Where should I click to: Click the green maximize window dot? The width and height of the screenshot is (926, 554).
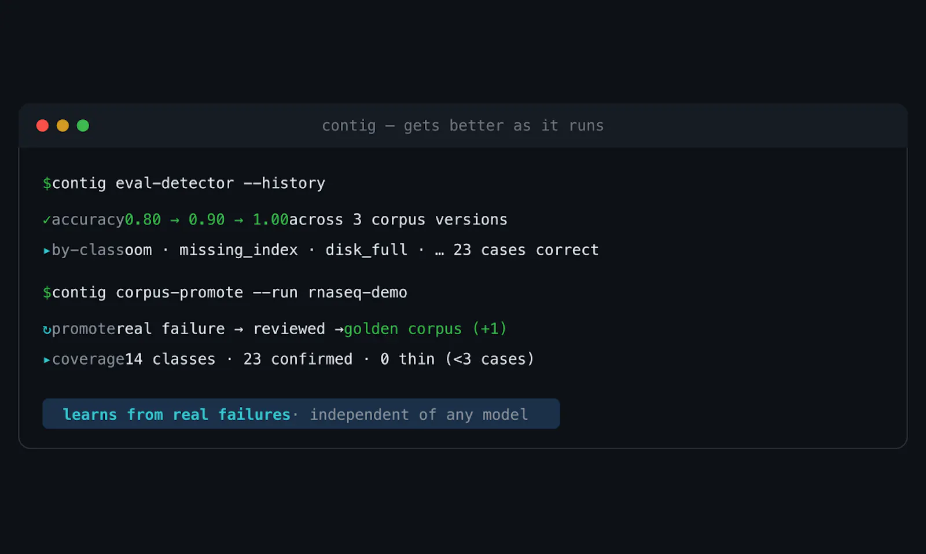tap(83, 126)
